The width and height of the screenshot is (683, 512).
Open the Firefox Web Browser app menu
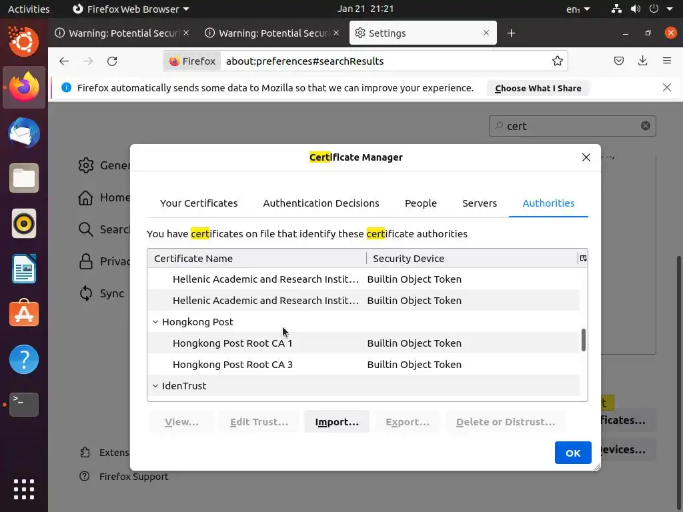coord(131,9)
